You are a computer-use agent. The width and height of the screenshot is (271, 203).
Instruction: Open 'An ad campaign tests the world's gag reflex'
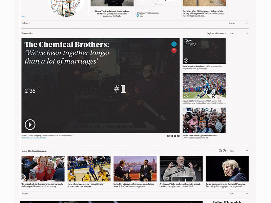click(226, 185)
